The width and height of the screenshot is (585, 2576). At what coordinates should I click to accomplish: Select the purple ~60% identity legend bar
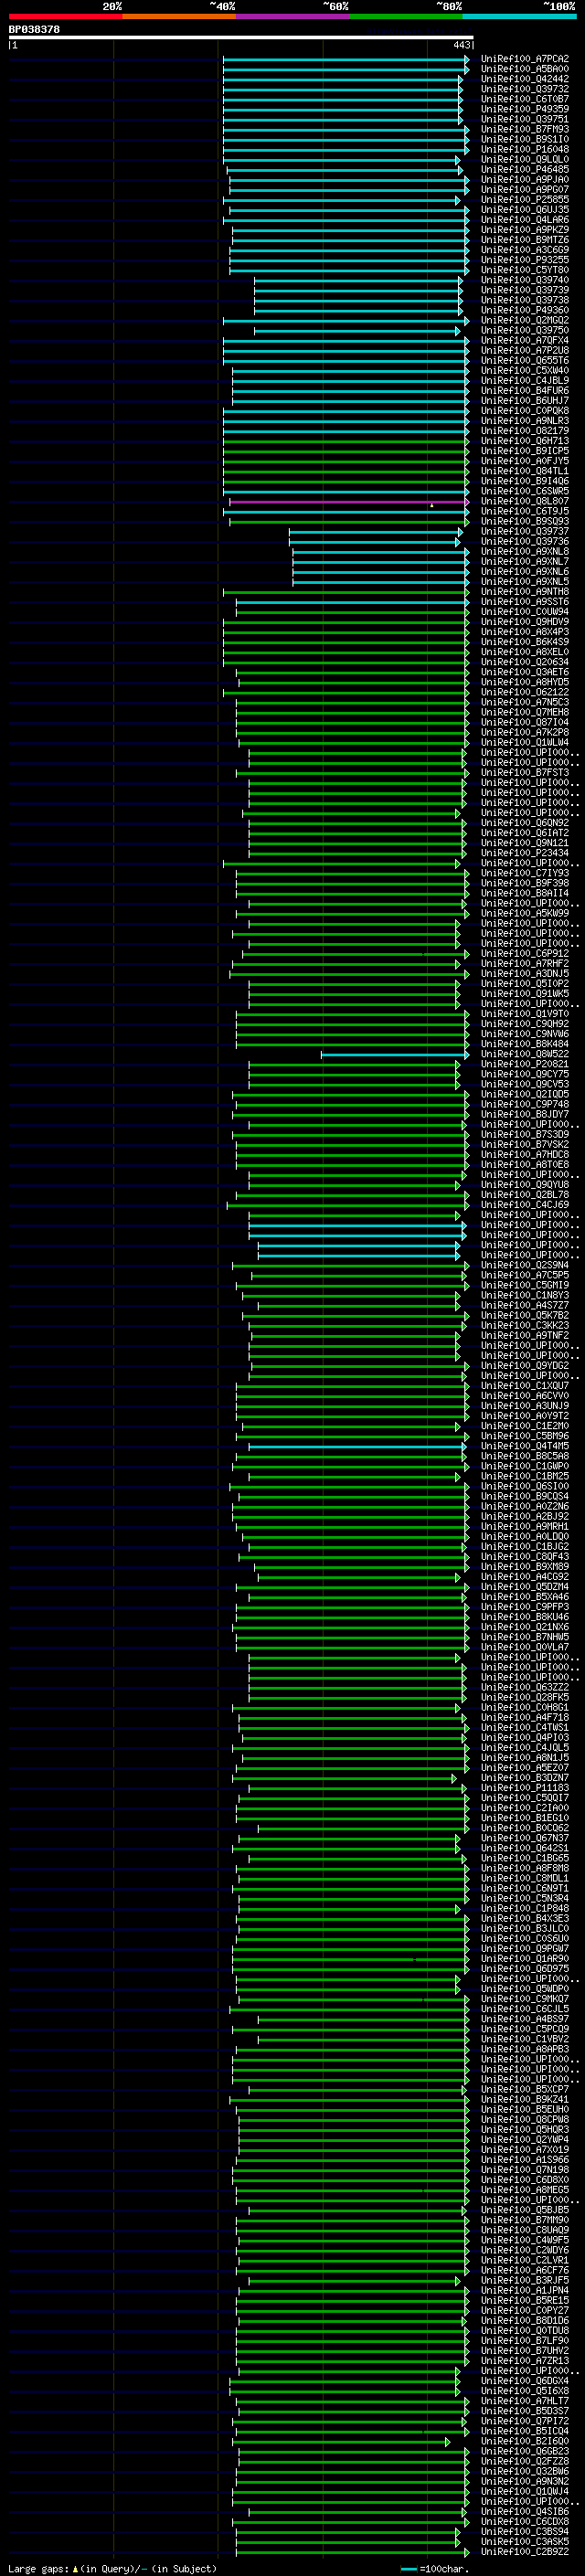[x=292, y=16]
